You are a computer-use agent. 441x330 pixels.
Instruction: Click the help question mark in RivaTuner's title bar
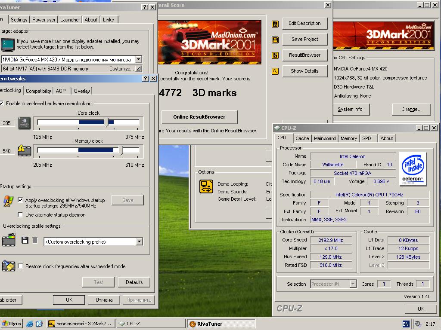coord(144,7)
